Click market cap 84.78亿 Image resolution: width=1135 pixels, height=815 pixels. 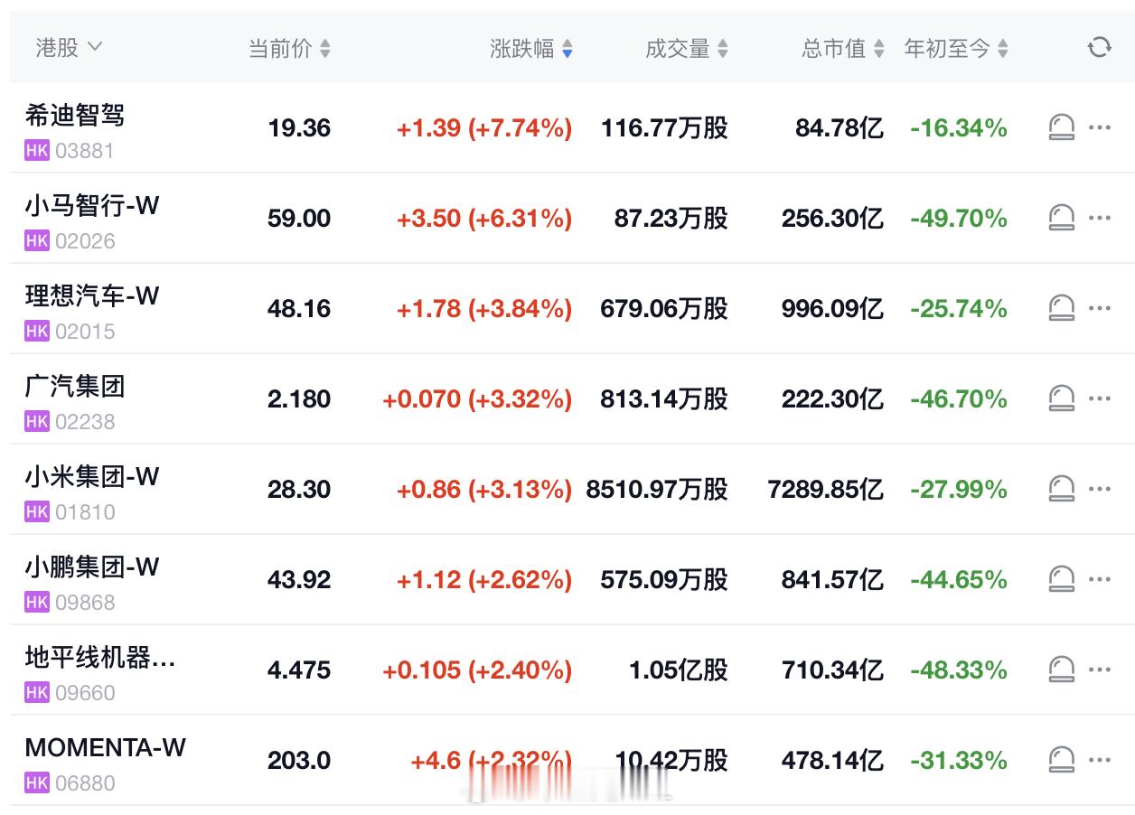(x=840, y=128)
